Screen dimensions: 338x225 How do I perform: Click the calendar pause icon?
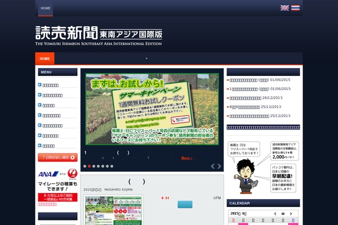pyautogui.click(x=283, y=214)
